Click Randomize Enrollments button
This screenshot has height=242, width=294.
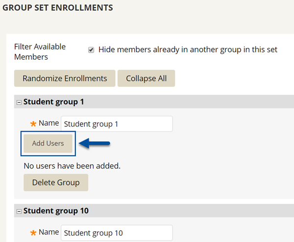[65, 78]
